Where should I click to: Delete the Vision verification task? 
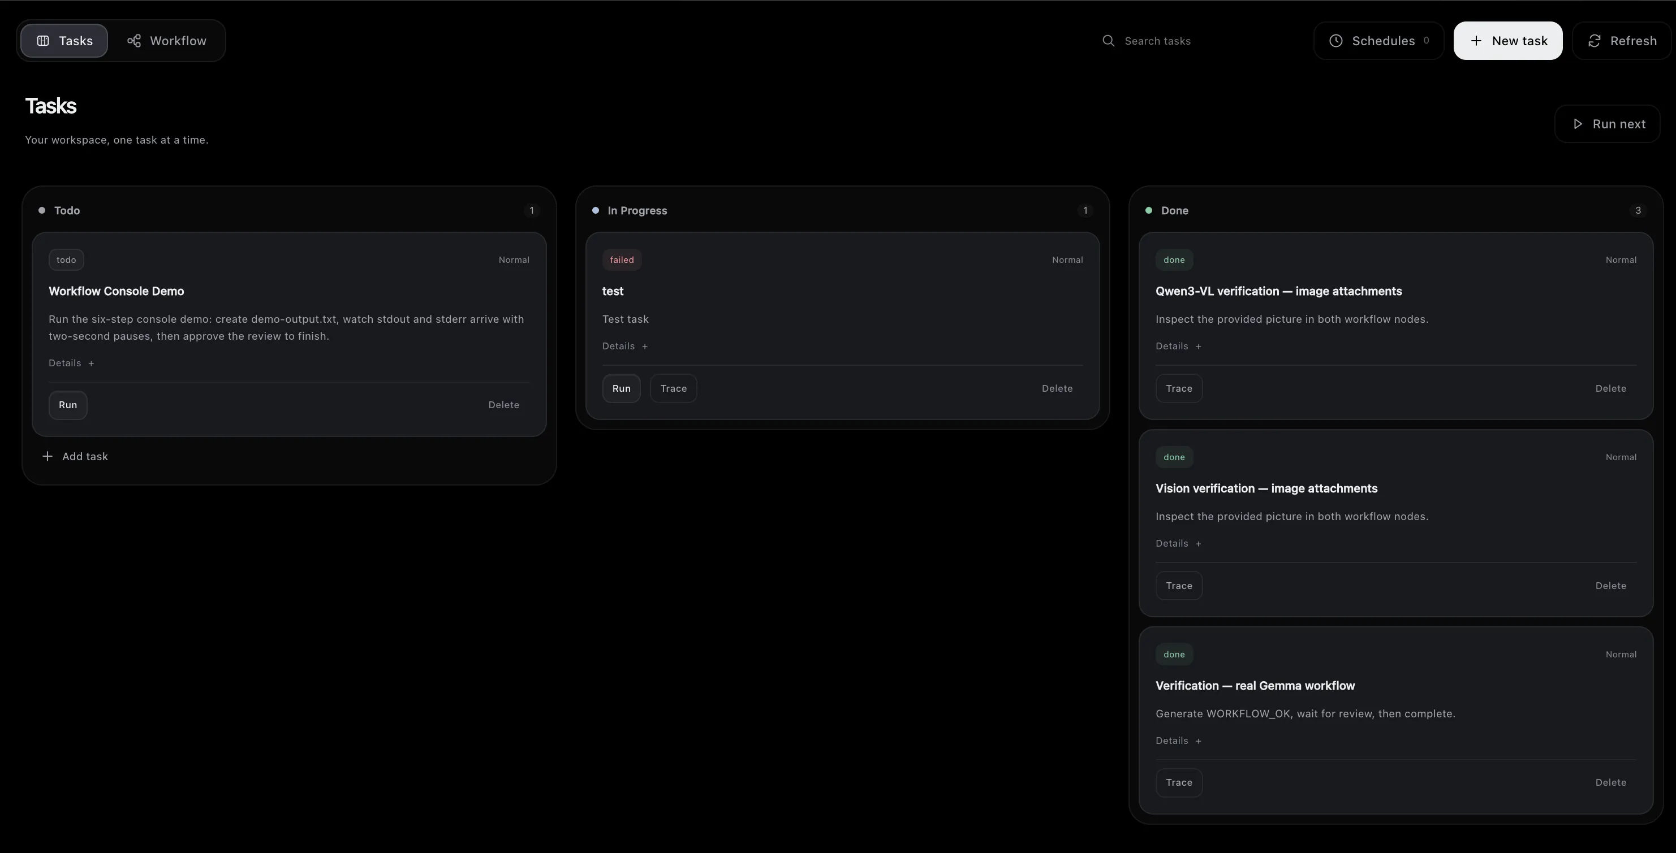click(1610, 586)
